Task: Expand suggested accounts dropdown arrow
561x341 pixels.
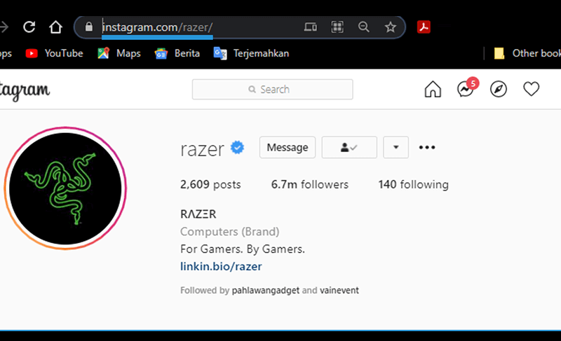Action: point(396,147)
